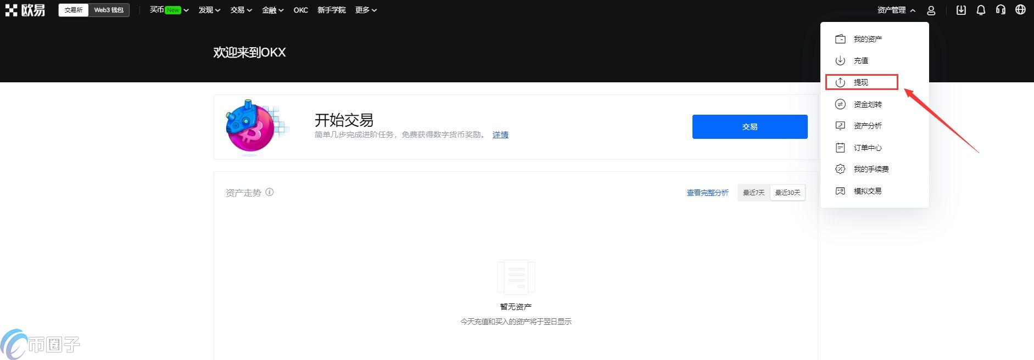1034x360 pixels.
Task: Open the 查看完整分析 link
Action: coord(708,193)
